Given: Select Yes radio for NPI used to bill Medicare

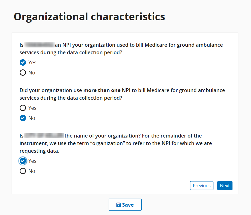Looking at the screenshot, I should point(23,63).
